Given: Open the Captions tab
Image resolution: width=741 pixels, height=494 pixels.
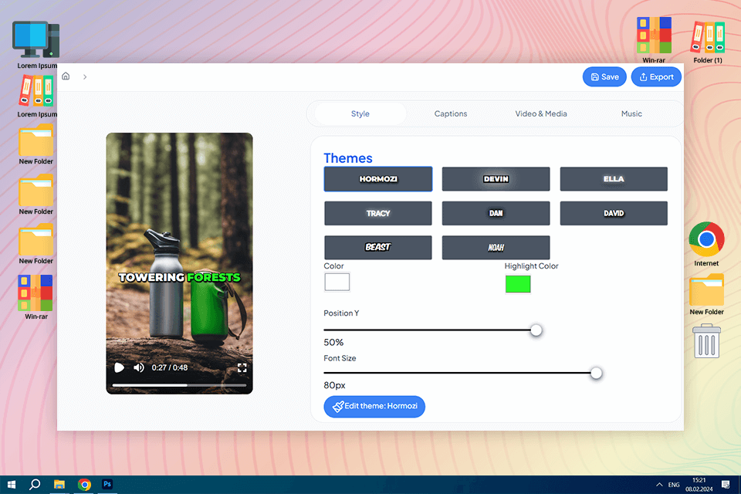Looking at the screenshot, I should 450,113.
